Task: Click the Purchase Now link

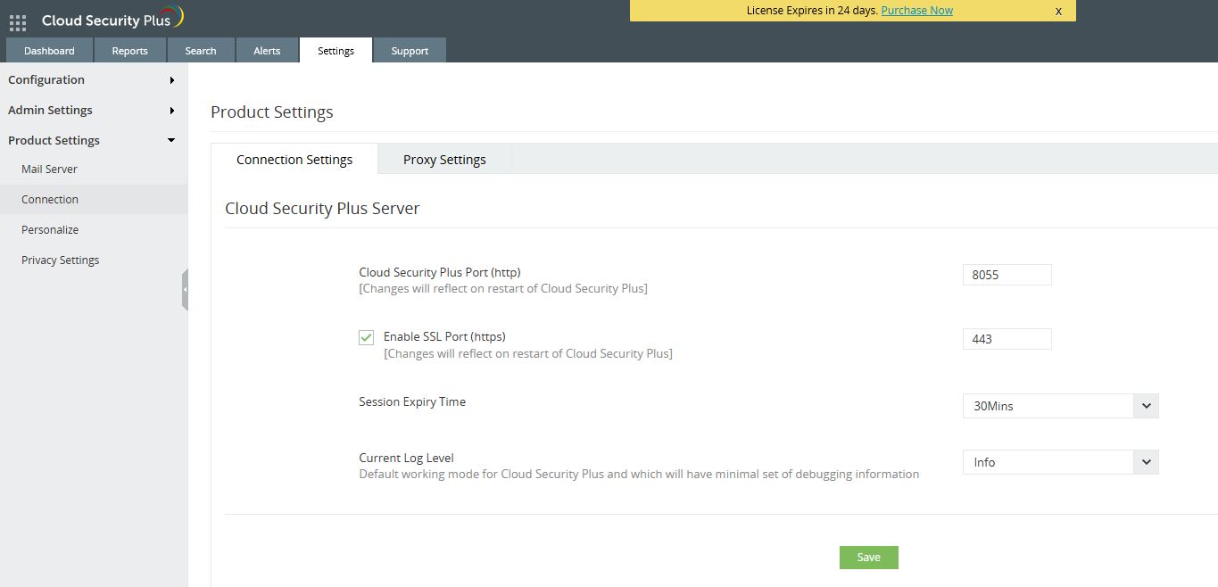Action: (916, 11)
